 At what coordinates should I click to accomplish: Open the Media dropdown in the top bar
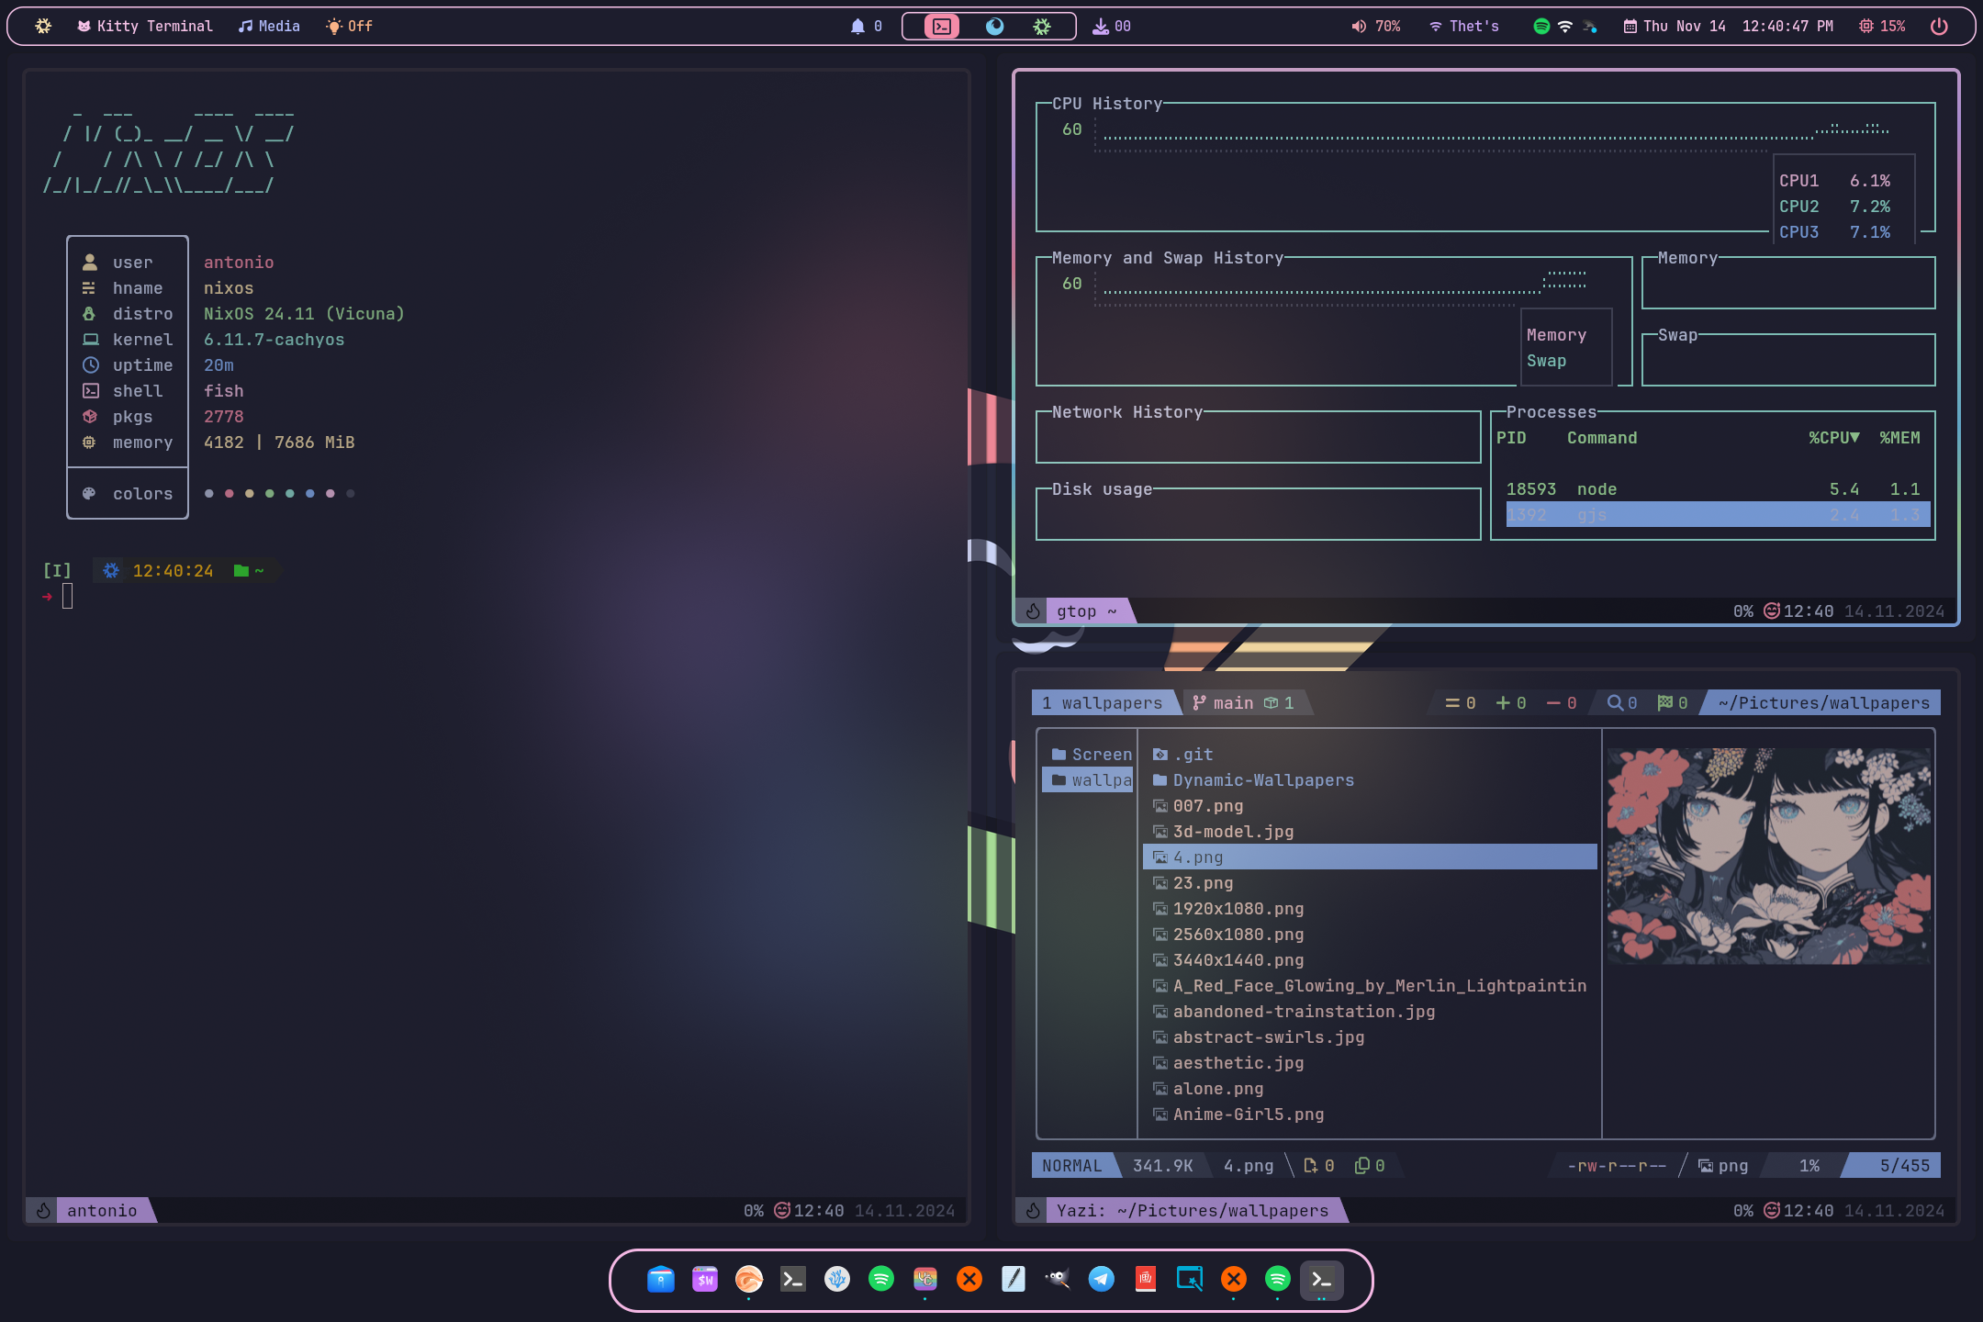(269, 26)
